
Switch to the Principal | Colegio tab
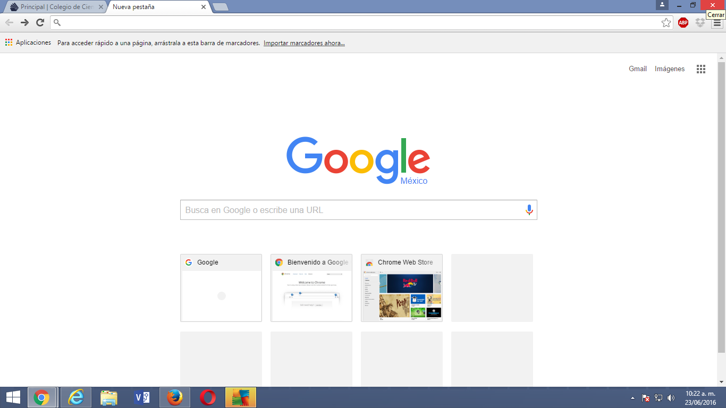pyautogui.click(x=54, y=7)
